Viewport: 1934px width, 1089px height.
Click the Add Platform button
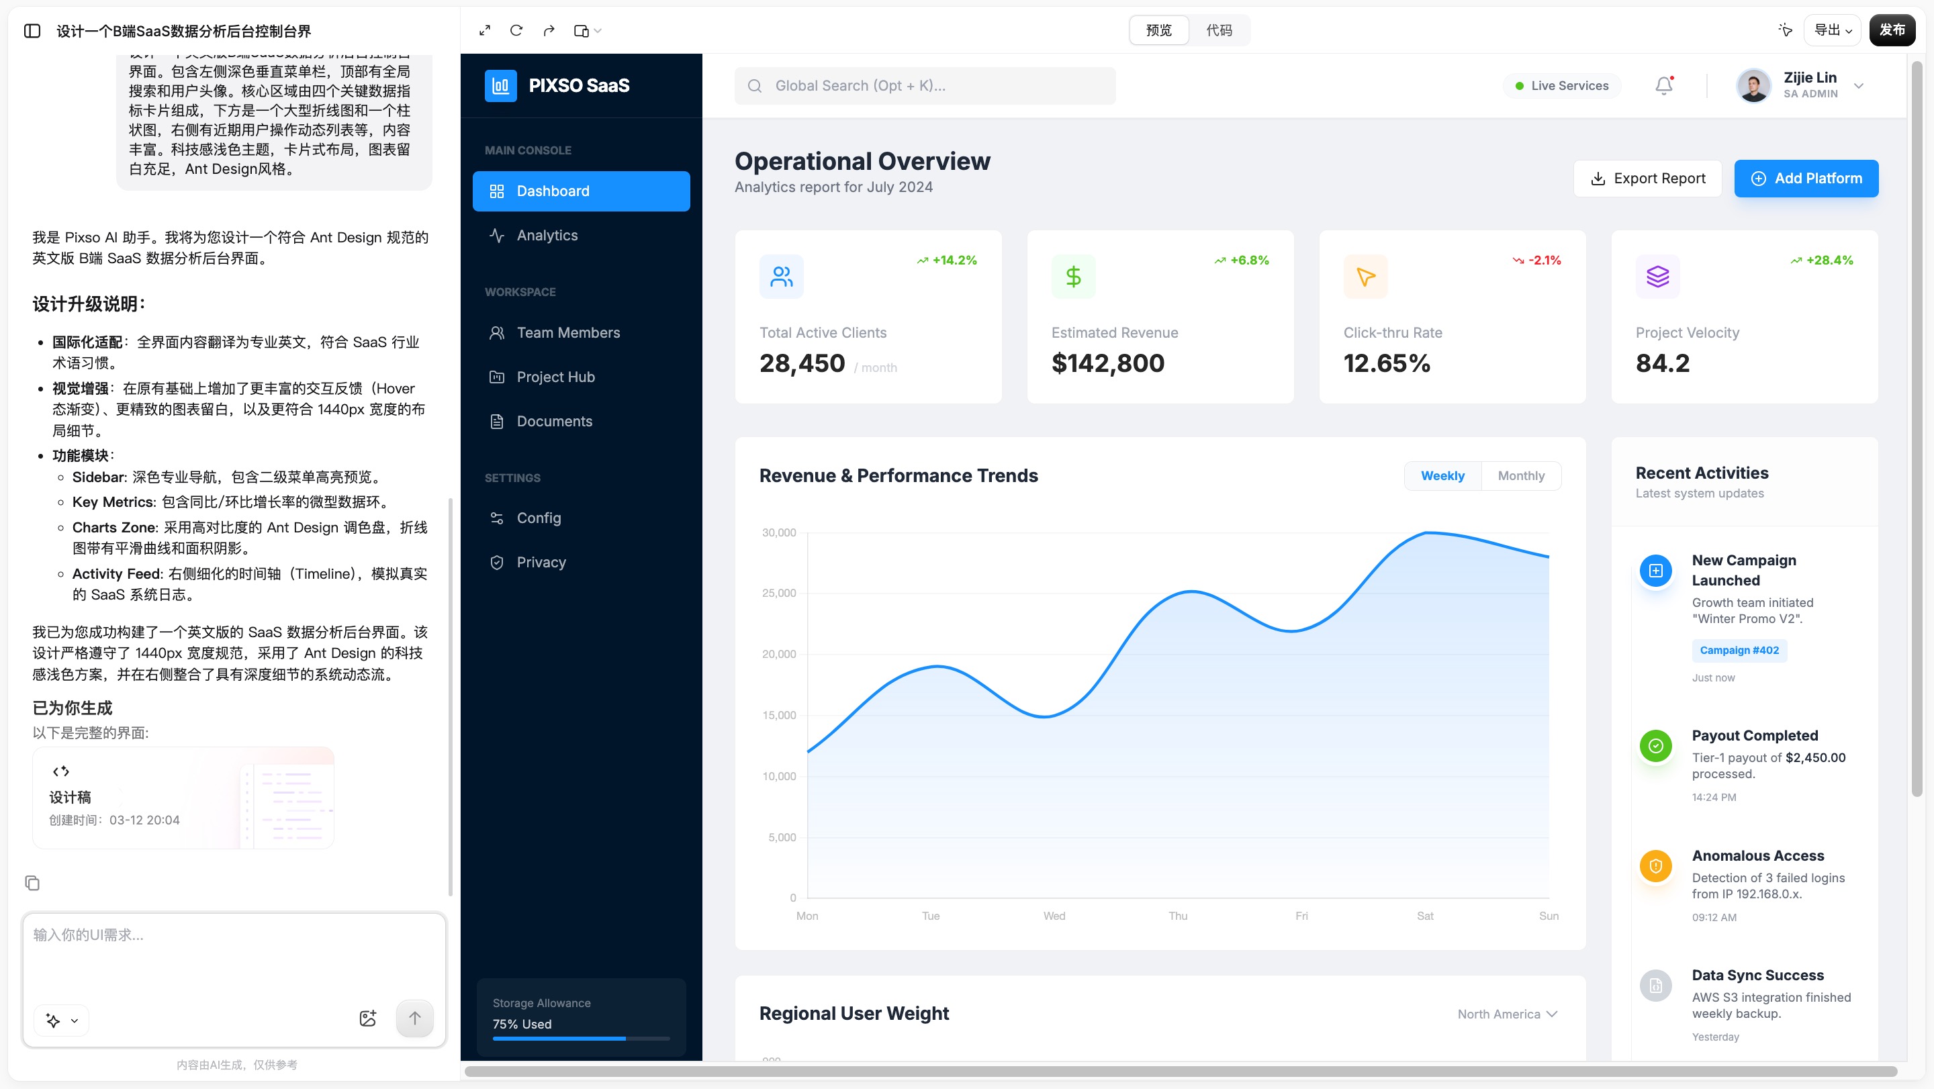coord(1806,179)
